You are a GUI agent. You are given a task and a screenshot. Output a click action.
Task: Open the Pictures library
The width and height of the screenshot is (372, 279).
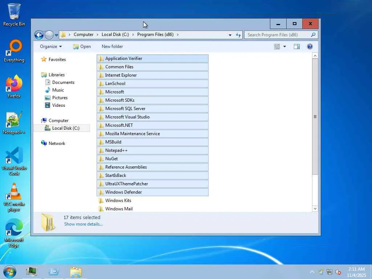(56, 97)
